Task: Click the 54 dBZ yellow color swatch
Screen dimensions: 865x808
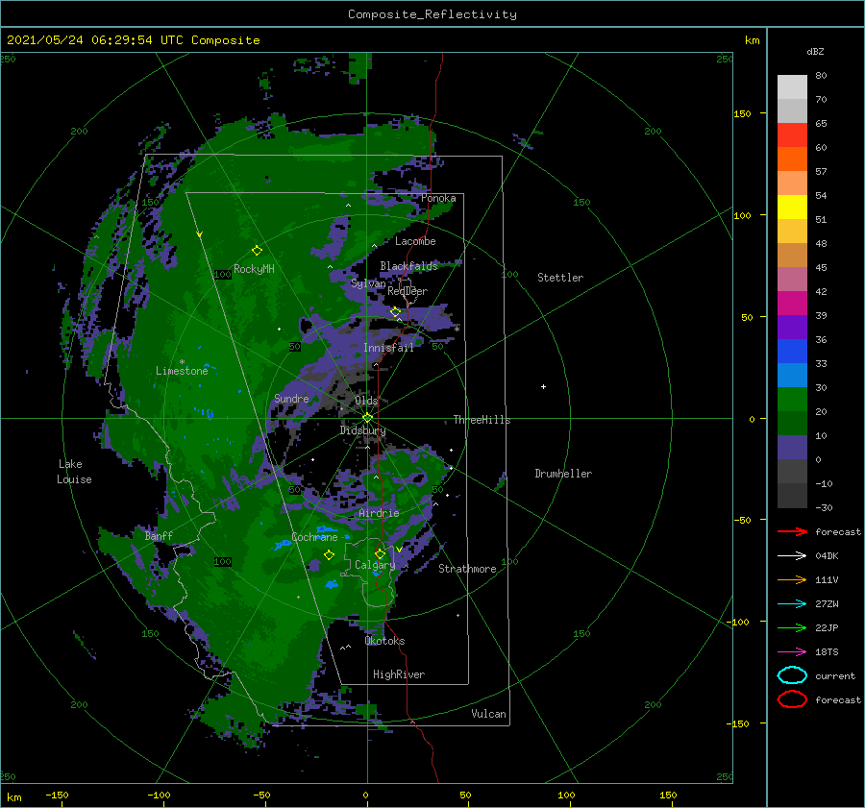Action: point(792,207)
